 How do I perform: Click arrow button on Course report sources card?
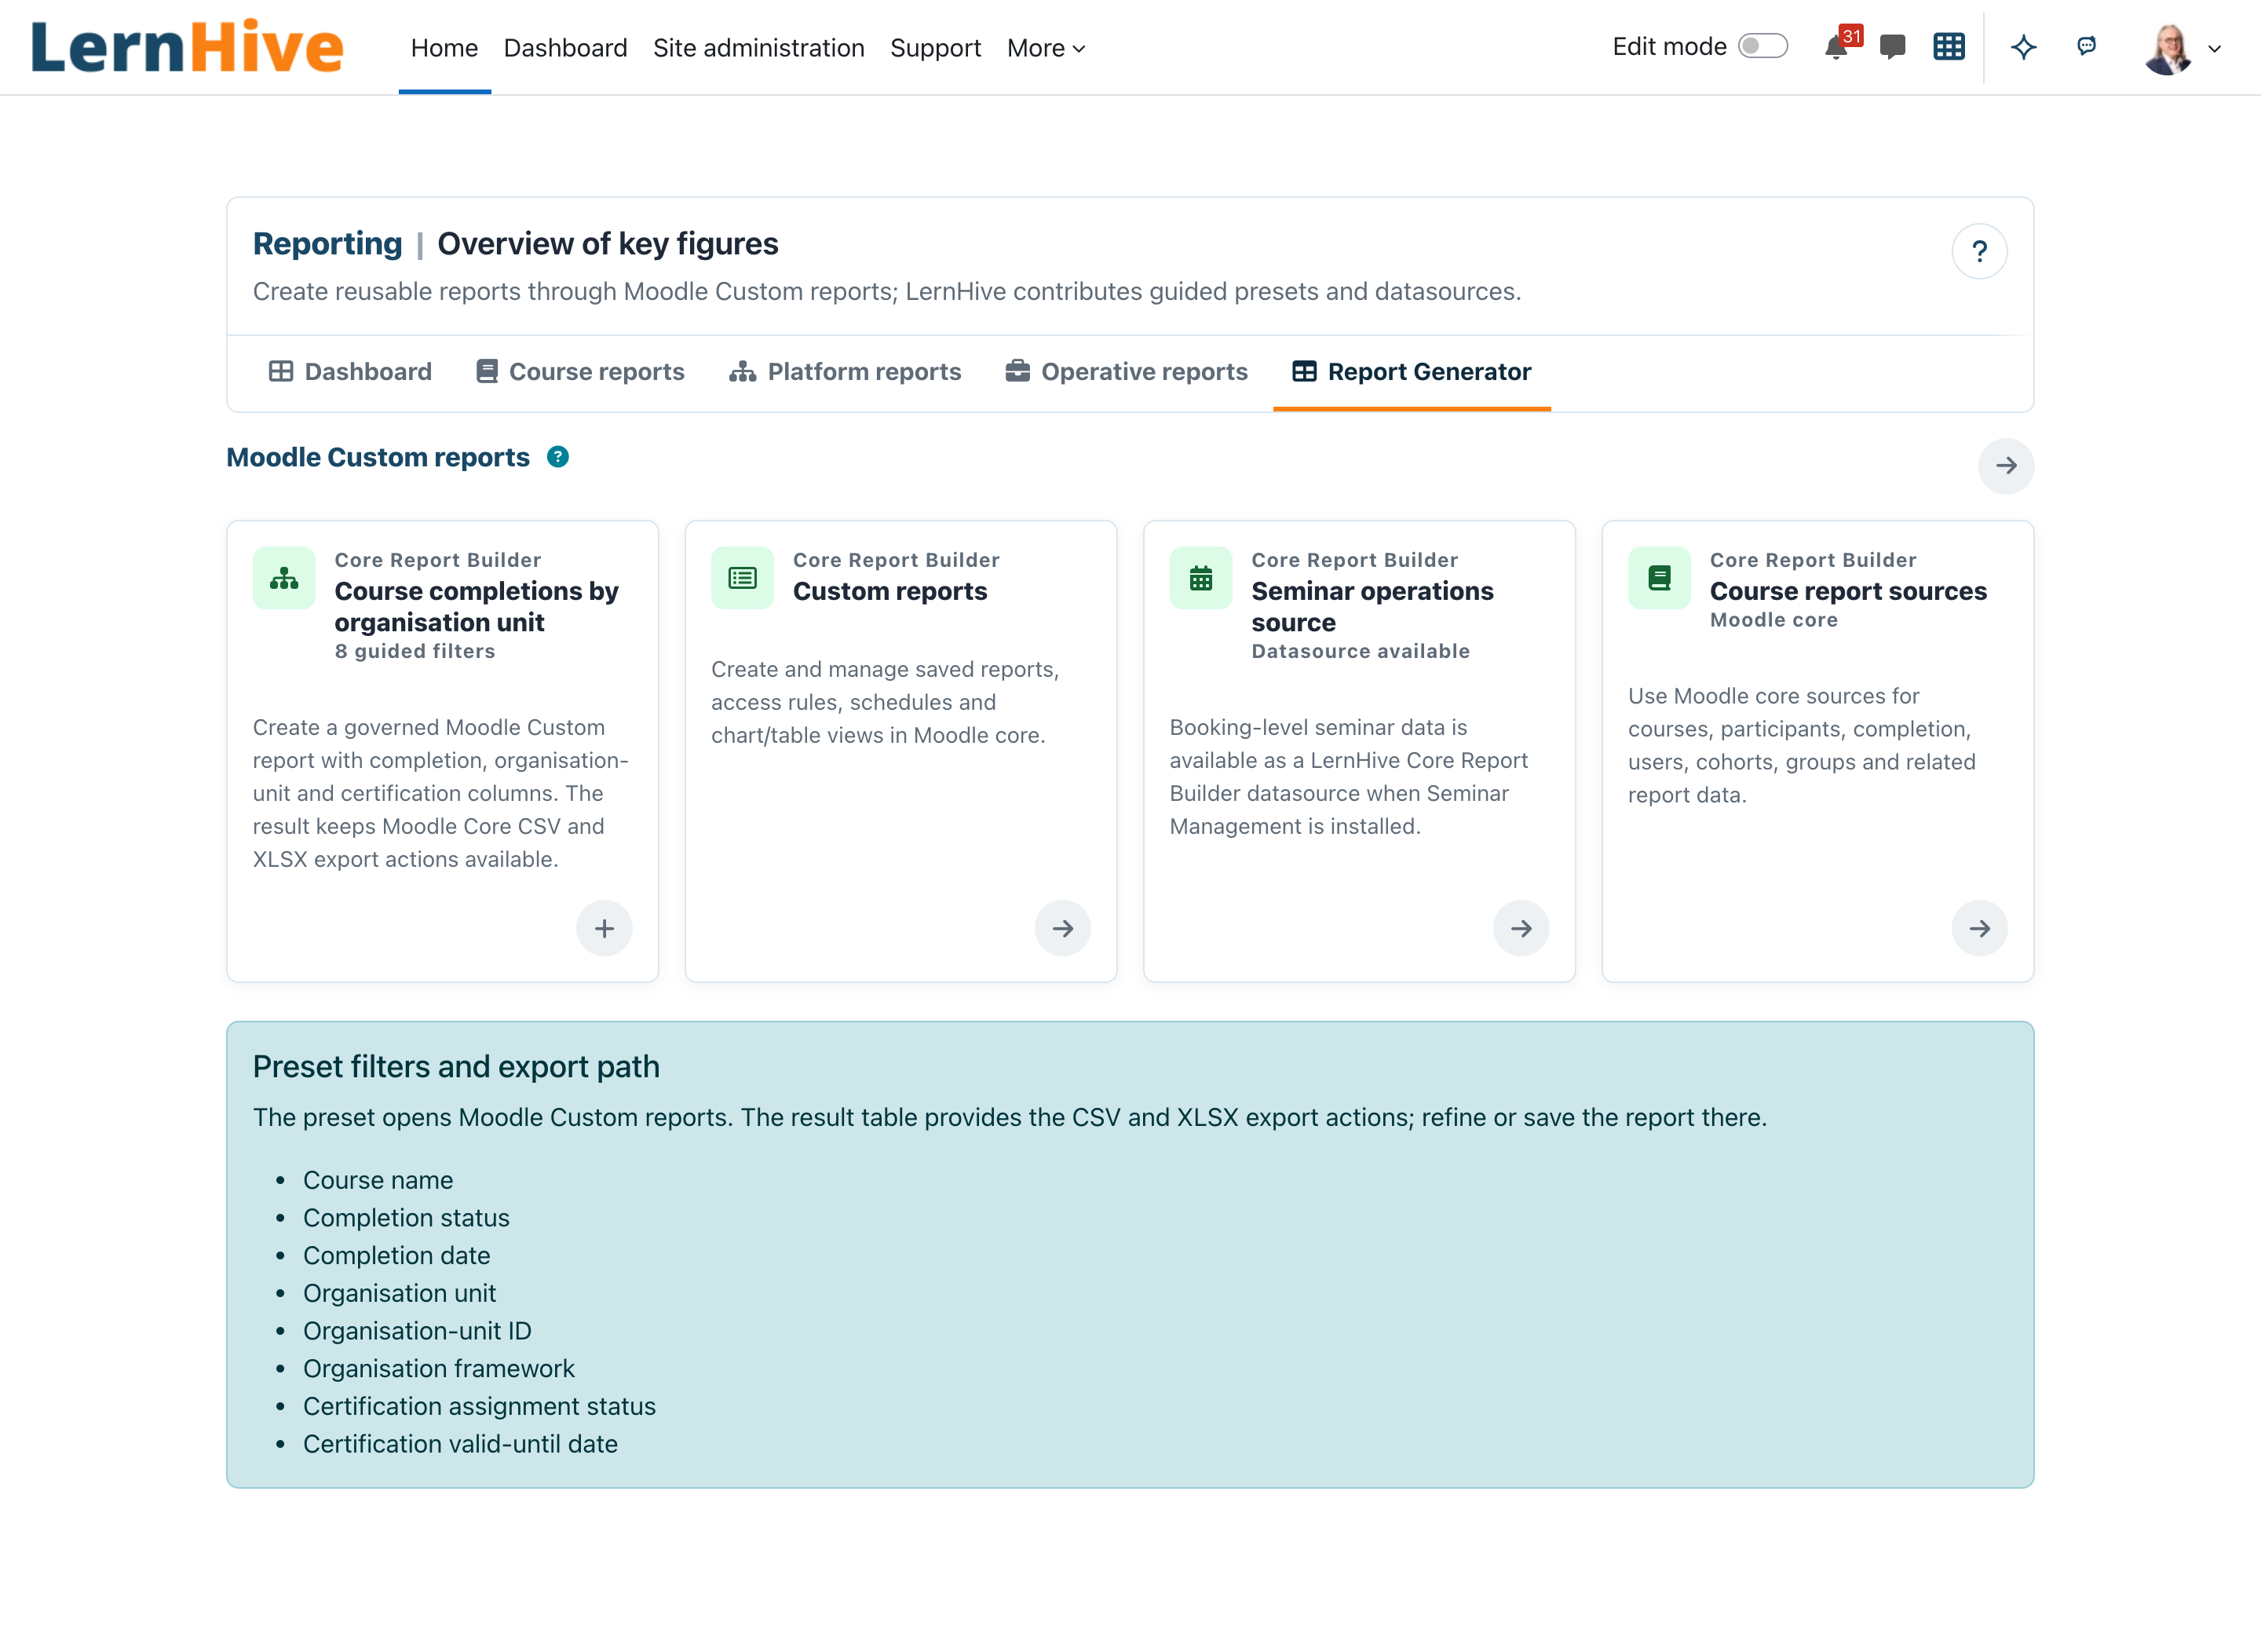coord(1979,928)
